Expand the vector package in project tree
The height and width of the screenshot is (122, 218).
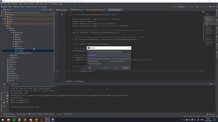(14, 46)
